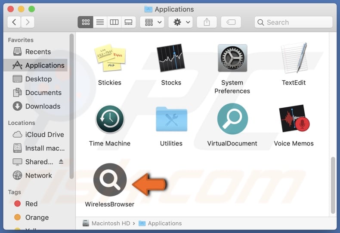Select the Stickies name label
340x233 pixels.
(x=110, y=82)
